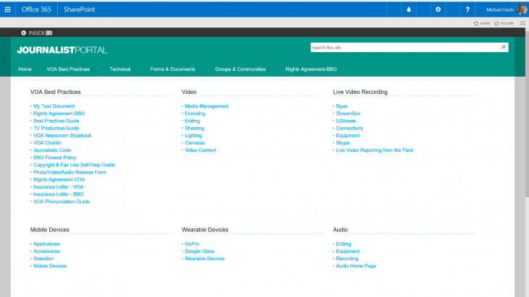Image resolution: width=529 pixels, height=297 pixels.
Task: Open Google Glass link
Action: 200,251
